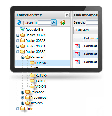Click the RETURN folder icon
This screenshot has width=112, height=116.
tap(32, 75)
